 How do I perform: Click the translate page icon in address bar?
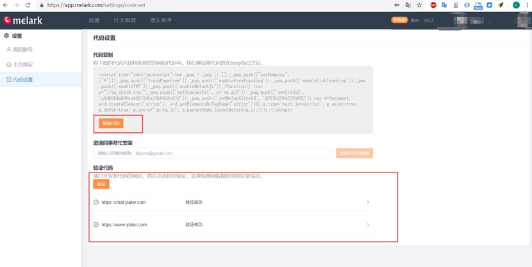408,5
